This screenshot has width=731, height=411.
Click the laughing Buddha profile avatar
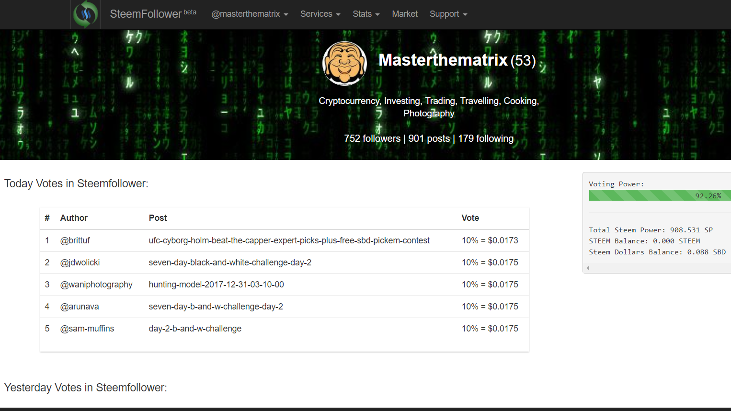[345, 63]
